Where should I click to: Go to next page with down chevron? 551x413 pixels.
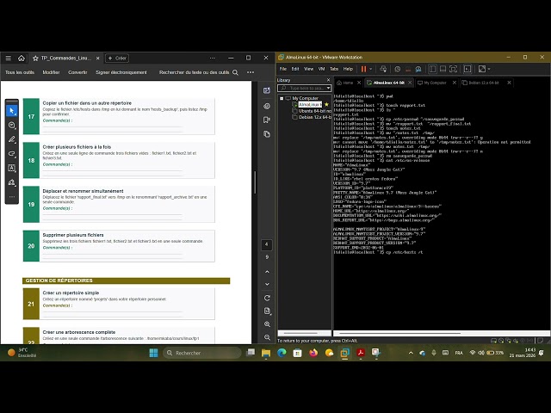[x=267, y=284]
